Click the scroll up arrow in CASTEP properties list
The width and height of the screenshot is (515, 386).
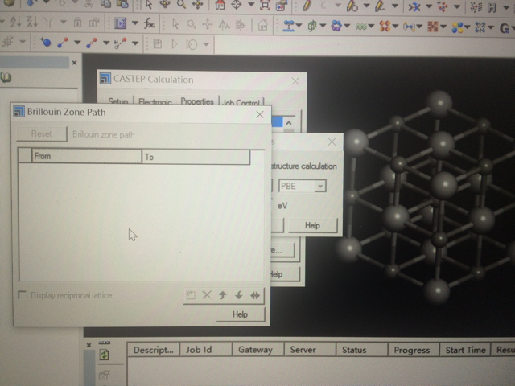[x=289, y=123]
